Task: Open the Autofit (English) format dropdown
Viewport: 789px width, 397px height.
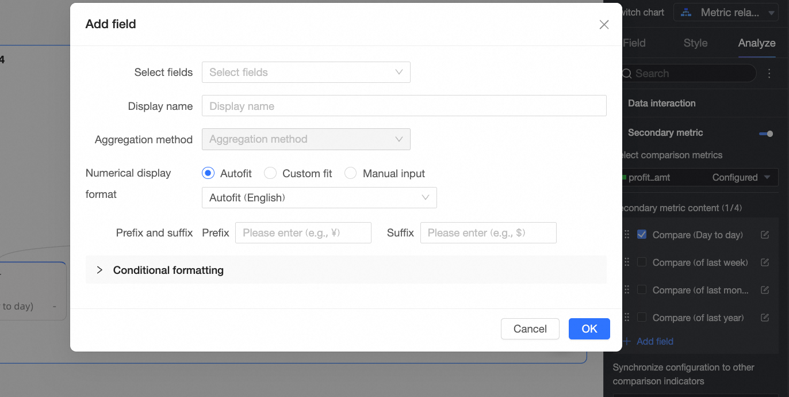Action: click(x=319, y=198)
